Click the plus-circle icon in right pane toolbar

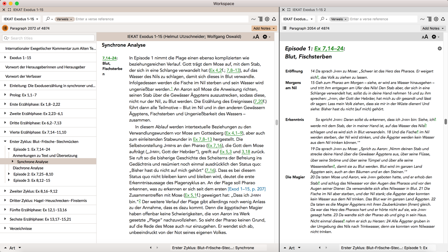(x=436, y=19)
